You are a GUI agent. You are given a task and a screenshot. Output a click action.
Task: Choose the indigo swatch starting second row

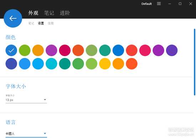click(x=11, y=64)
